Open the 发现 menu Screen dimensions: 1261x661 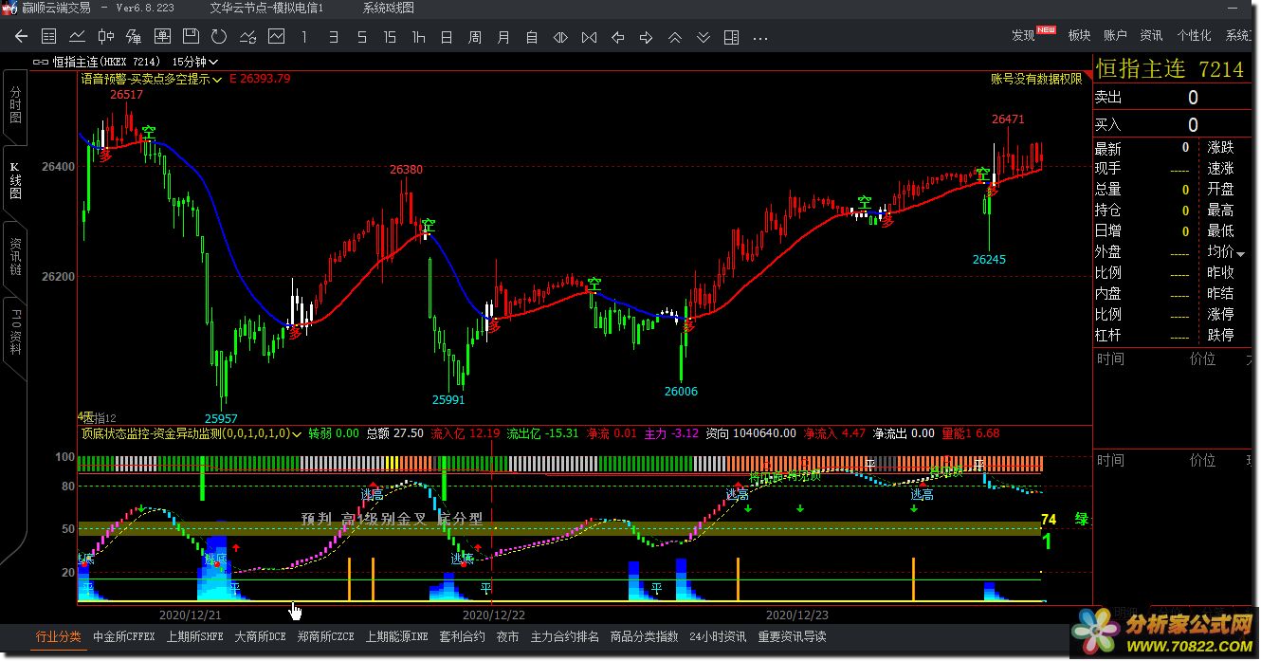point(1023,36)
